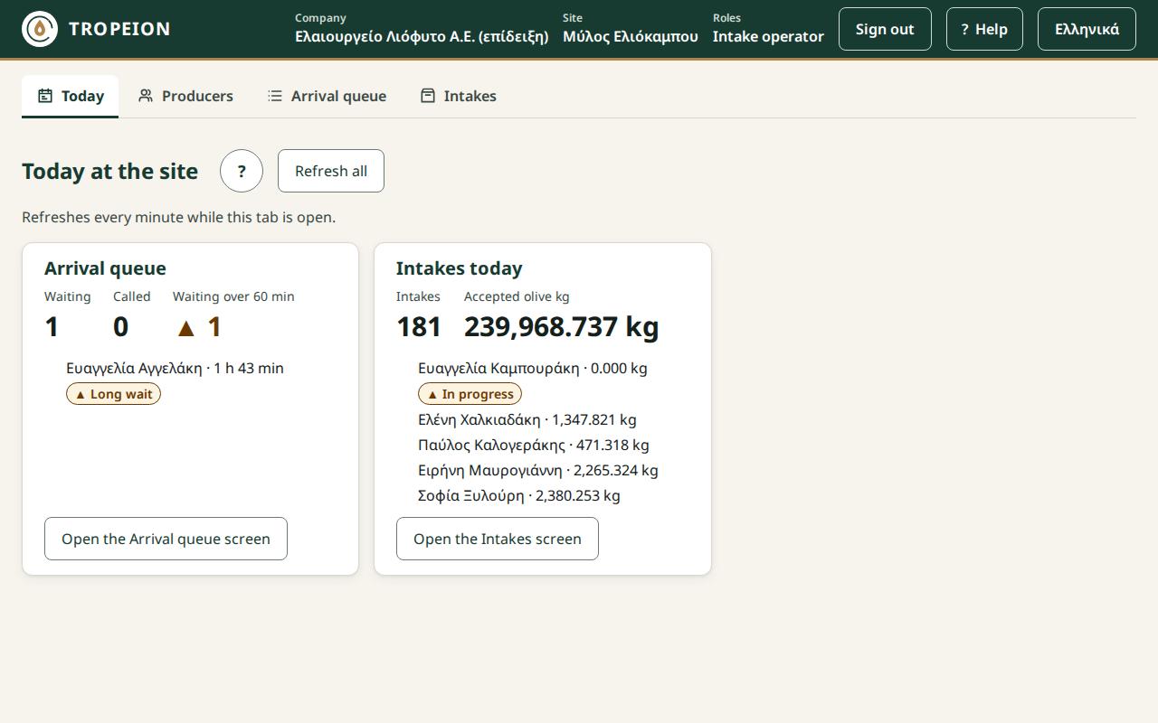Select the Ελένη Χαλκιαδάκη intake entry
The height and width of the screenshot is (723, 1158).
527,419
